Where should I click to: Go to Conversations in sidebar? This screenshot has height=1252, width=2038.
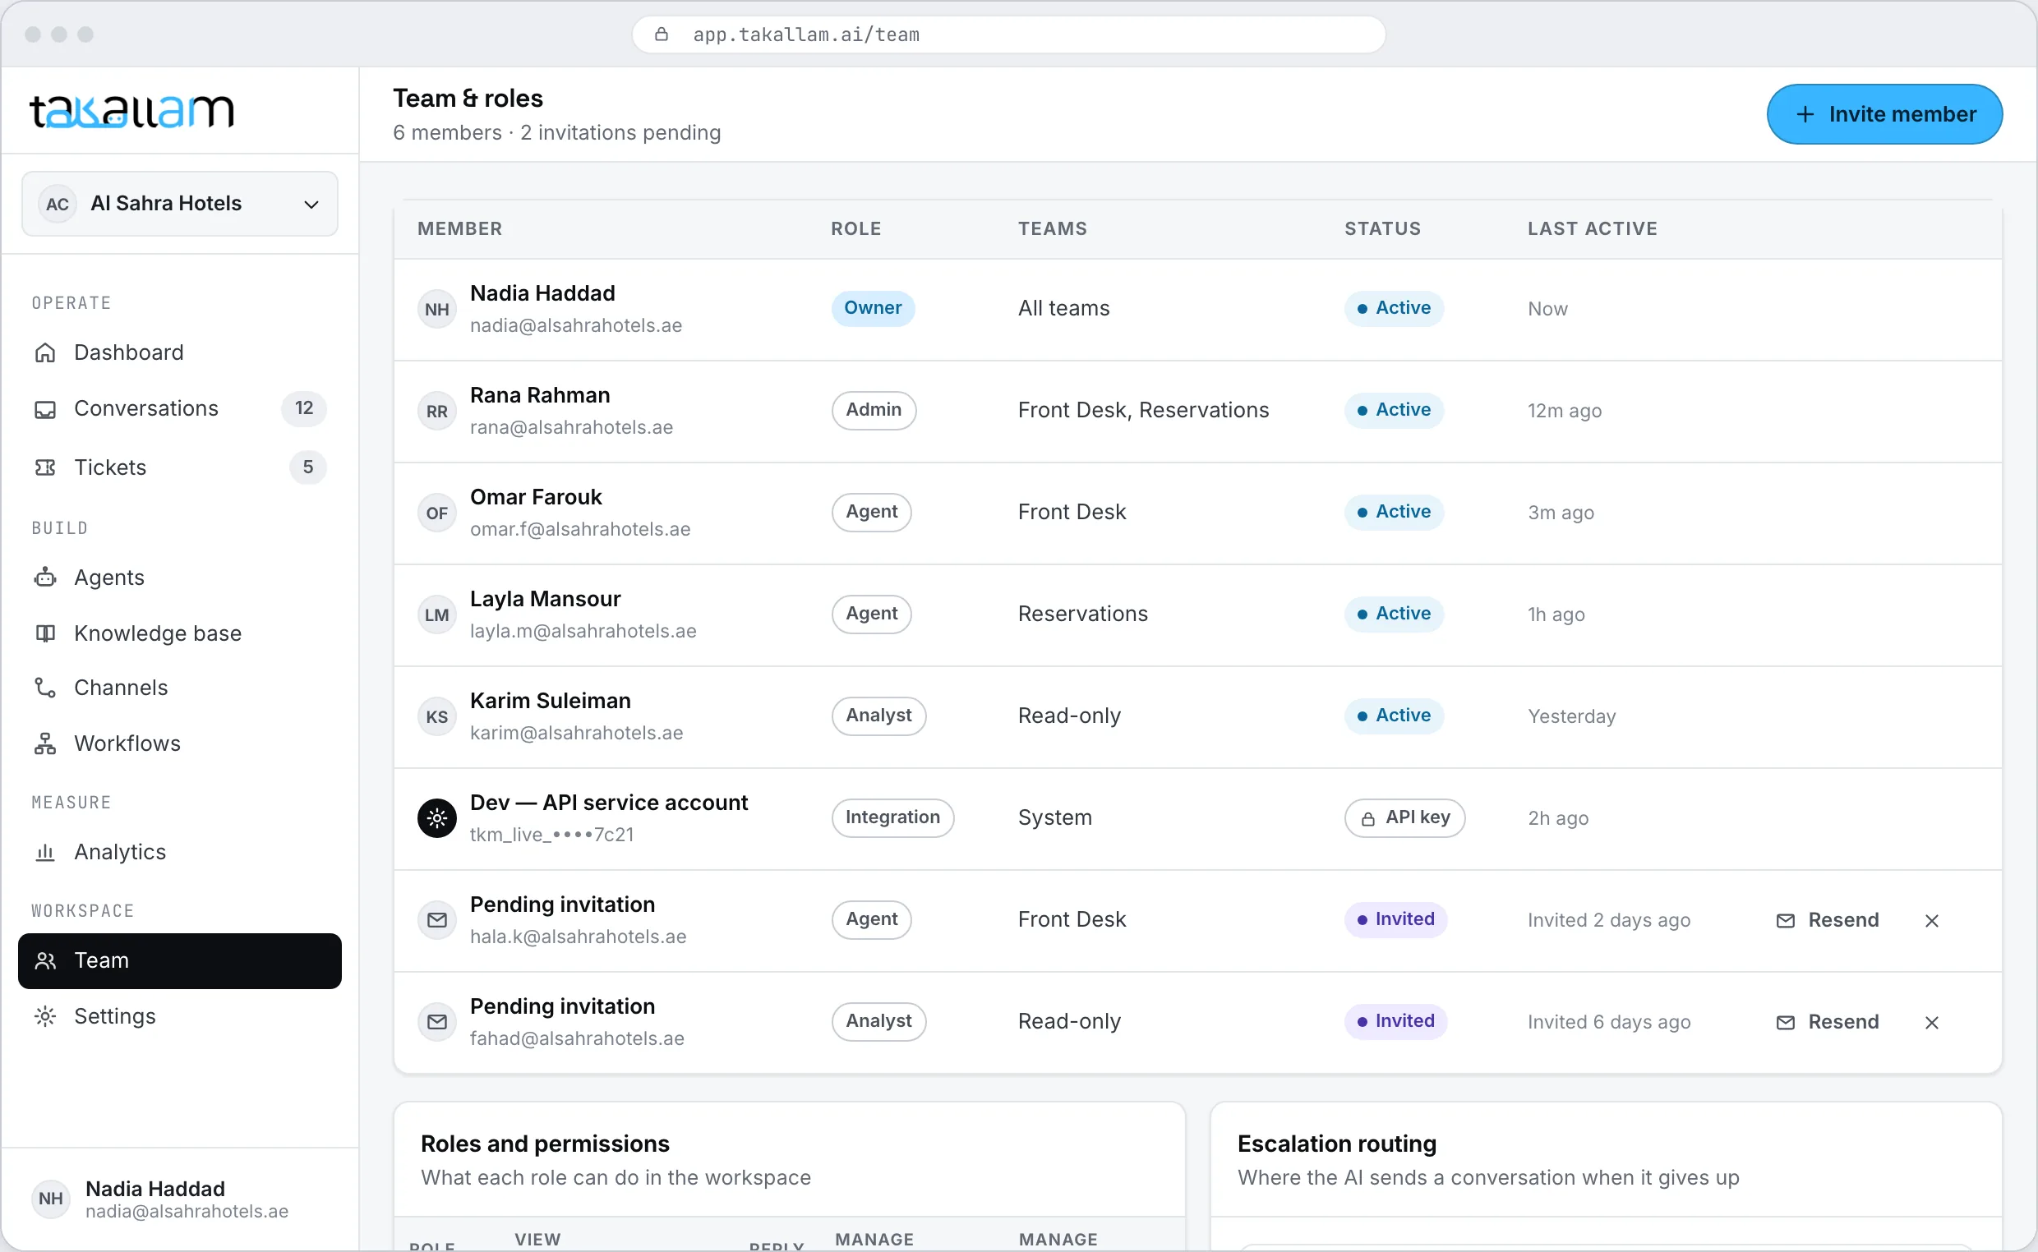coord(180,409)
